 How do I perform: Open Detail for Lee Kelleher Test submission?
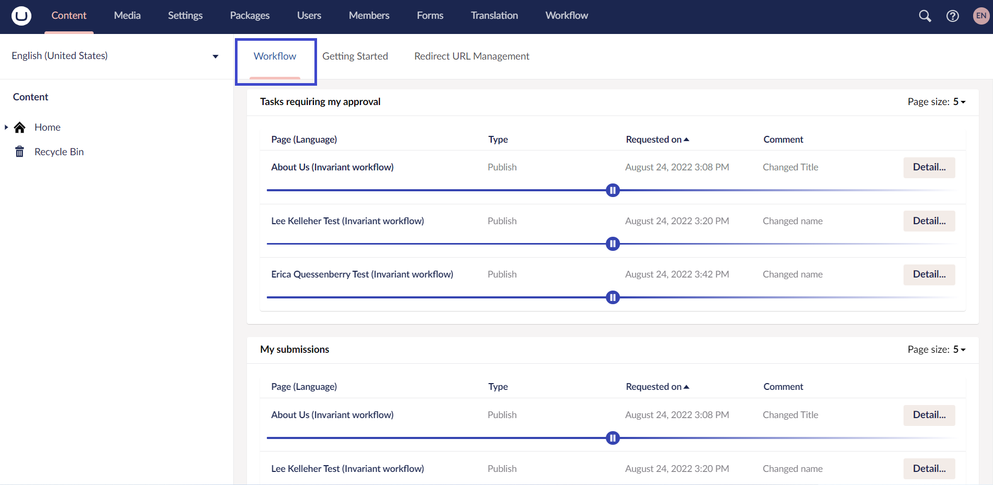point(929,469)
